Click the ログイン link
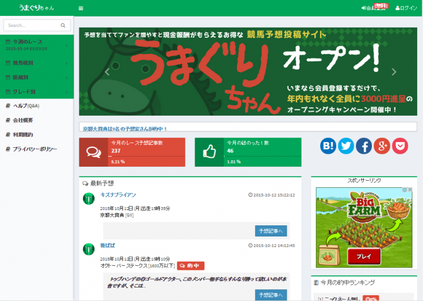Viewport: 423px width, 301px height. coord(407,8)
